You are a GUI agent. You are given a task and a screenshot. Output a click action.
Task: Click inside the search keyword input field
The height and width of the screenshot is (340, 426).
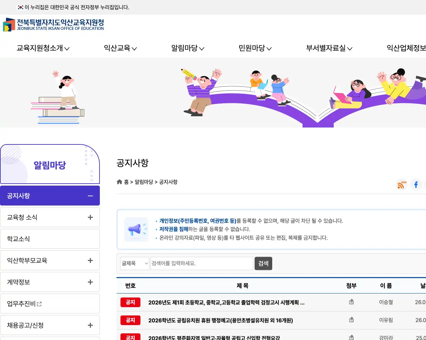click(x=201, y=263)
